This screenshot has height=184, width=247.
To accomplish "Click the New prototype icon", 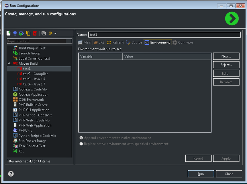I will coord(15,33).
